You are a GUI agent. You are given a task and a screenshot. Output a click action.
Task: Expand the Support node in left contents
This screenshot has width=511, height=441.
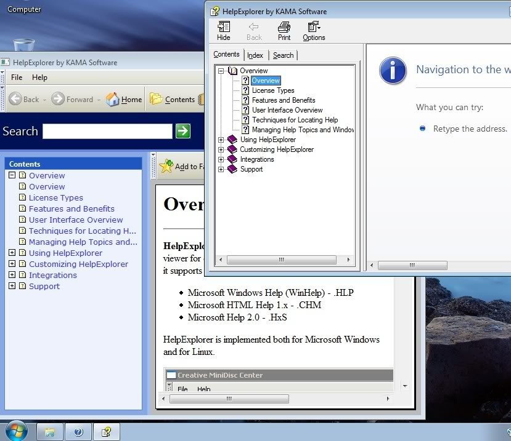(x=12, y=286)
